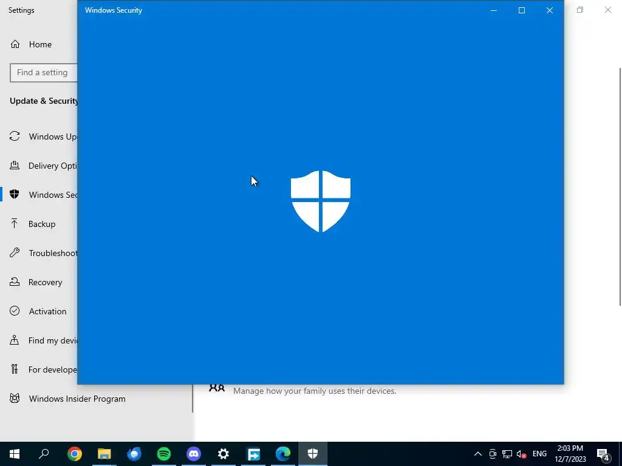
Task: Open Spotify from the taskbar
Action: point(164,454)
